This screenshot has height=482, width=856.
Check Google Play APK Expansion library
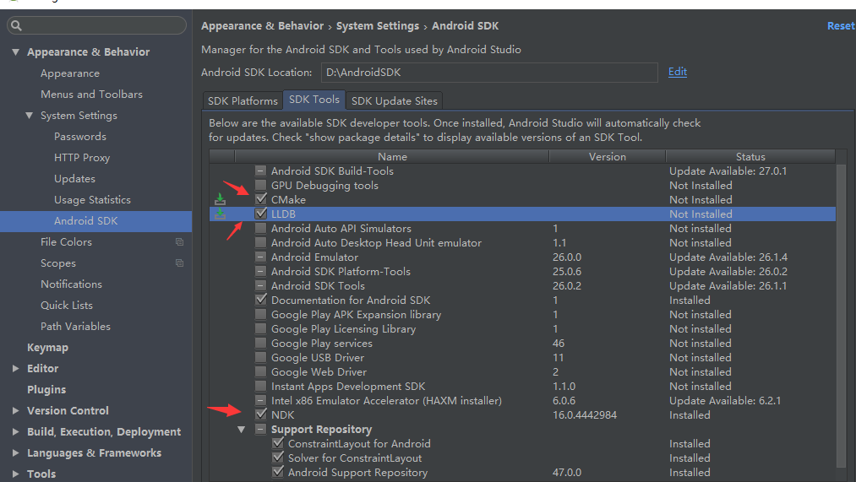pyautogui.click(x=261, y=314)
